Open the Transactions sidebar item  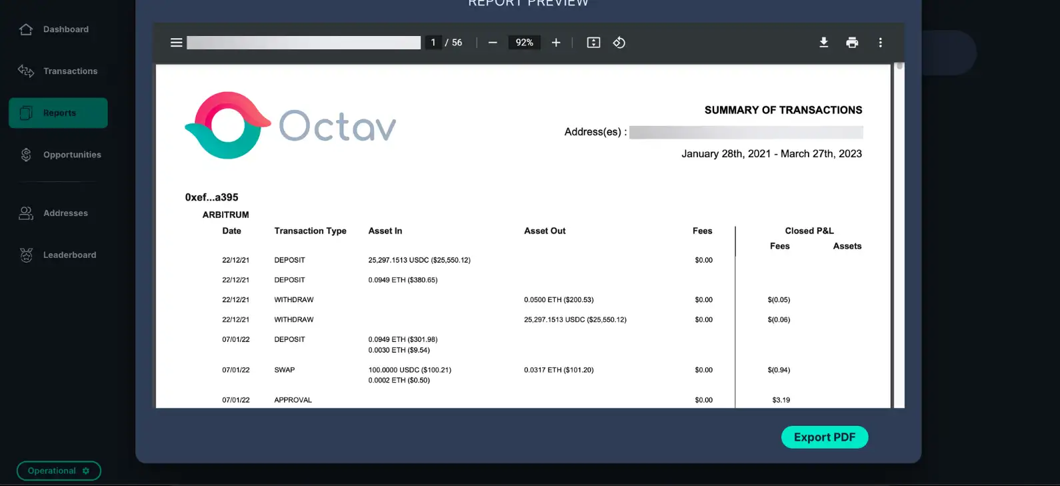(x=71, y=71)
